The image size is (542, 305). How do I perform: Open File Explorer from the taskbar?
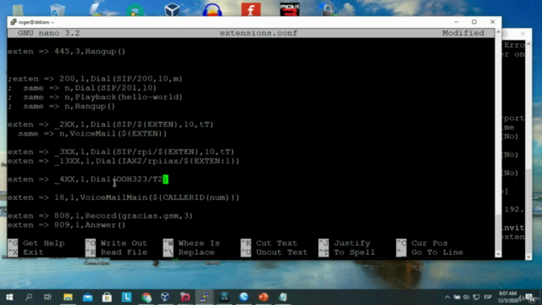(x=68, y=297)
